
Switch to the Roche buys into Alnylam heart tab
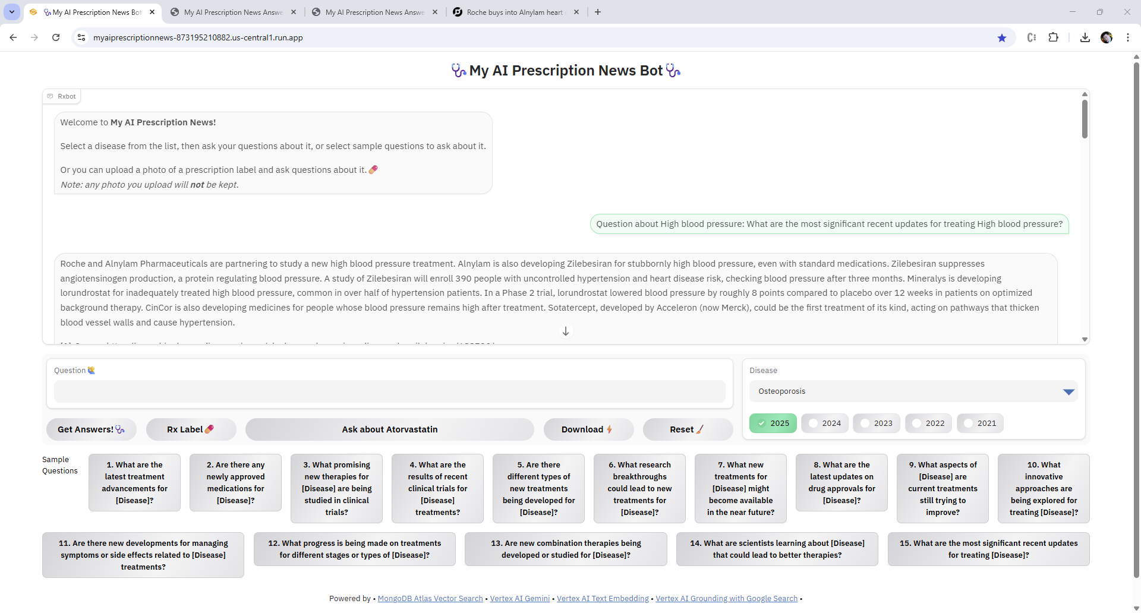(x=516, y=12)
